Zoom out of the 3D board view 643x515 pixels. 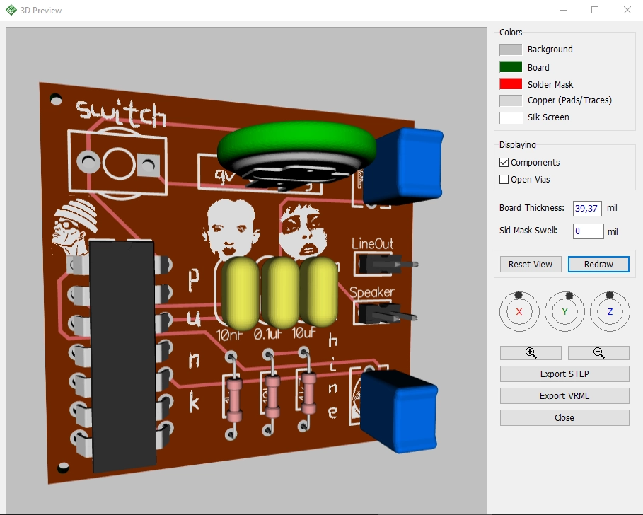tap(598, 352)
